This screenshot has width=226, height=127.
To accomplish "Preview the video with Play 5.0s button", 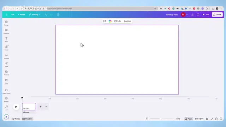I will [x=206, y=14].
